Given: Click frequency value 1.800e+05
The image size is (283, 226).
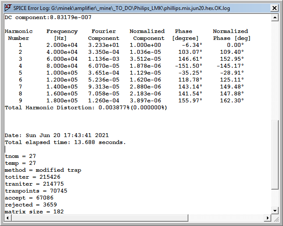Looking at the screenshot, I should (62, 101).
